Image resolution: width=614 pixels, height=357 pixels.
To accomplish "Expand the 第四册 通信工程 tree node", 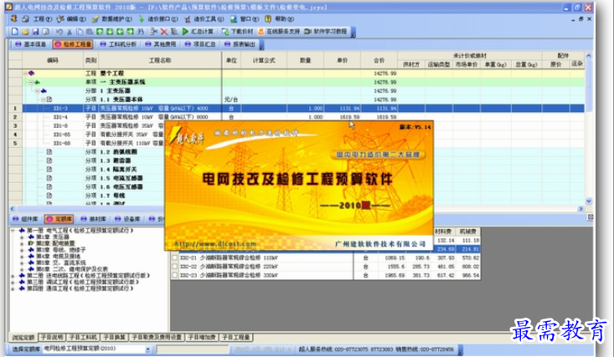I will click(13, 288).
